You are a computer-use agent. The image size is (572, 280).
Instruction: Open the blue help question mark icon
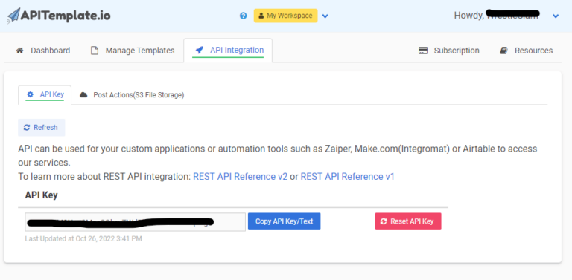point(244,16)
